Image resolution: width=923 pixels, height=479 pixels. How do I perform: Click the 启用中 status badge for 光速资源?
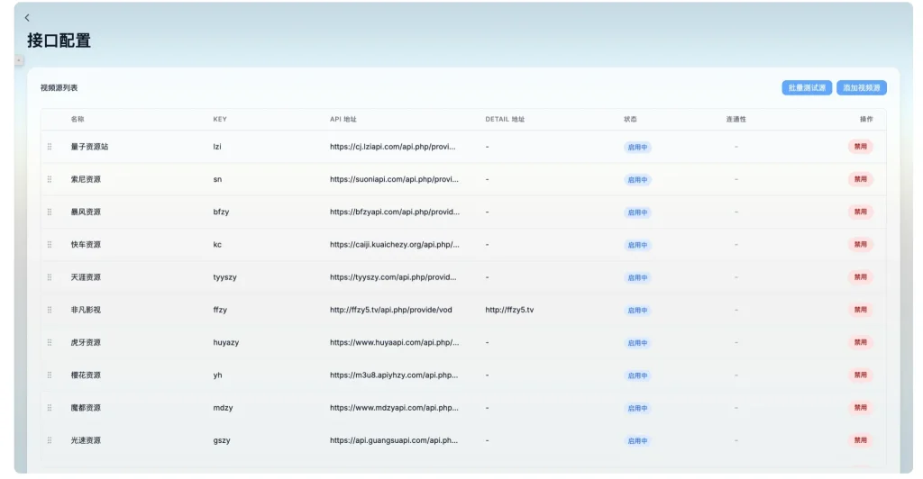click(x=637, y=441)
